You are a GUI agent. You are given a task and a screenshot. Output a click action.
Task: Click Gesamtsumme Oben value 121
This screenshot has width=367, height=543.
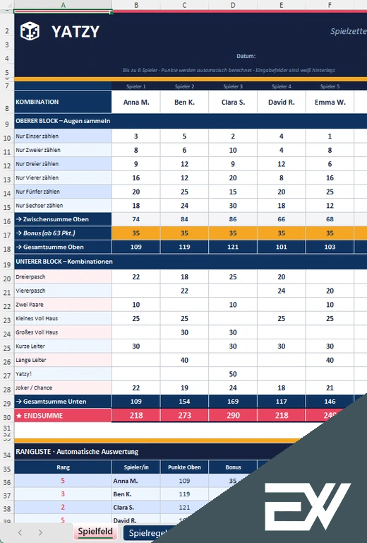tap(233, 247)
